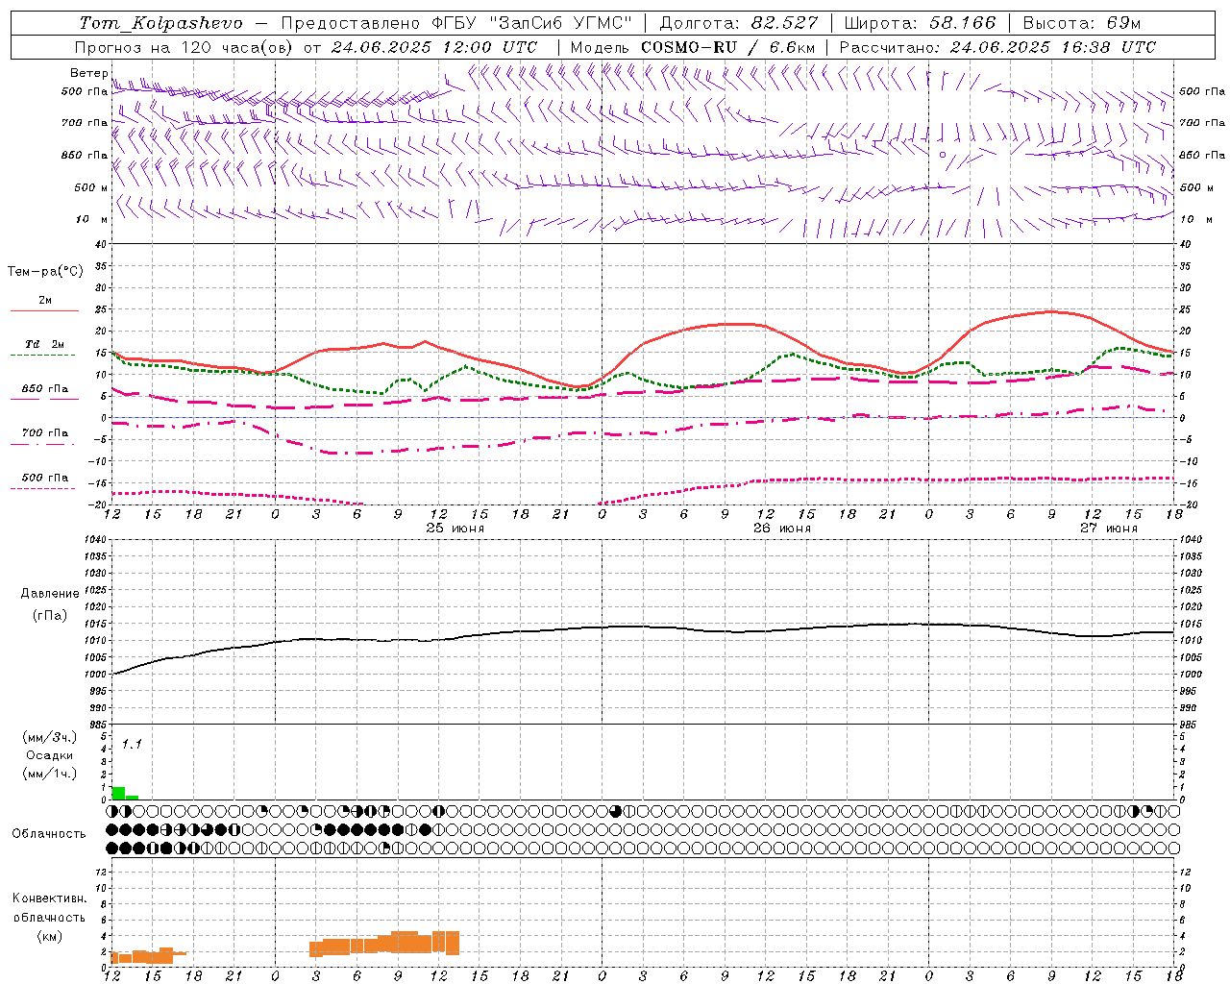Screen dimensions: 1230x984
Task: Click the Ветер wind panel label
Action: (x=88, y=73)
